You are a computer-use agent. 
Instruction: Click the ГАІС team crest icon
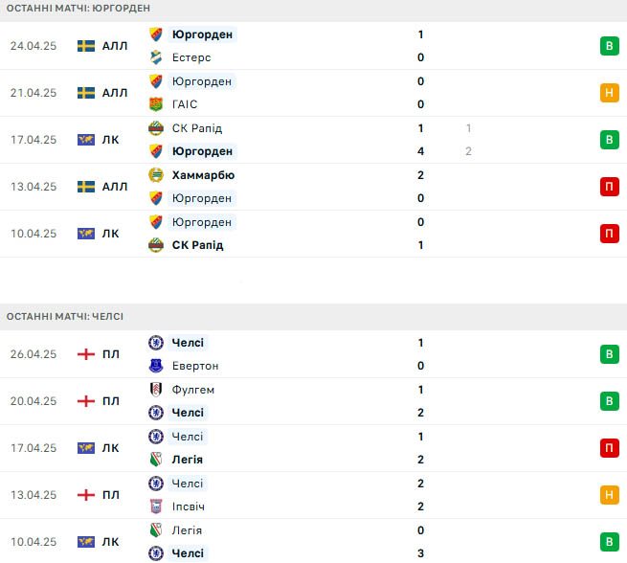click(x=156, y=104)
